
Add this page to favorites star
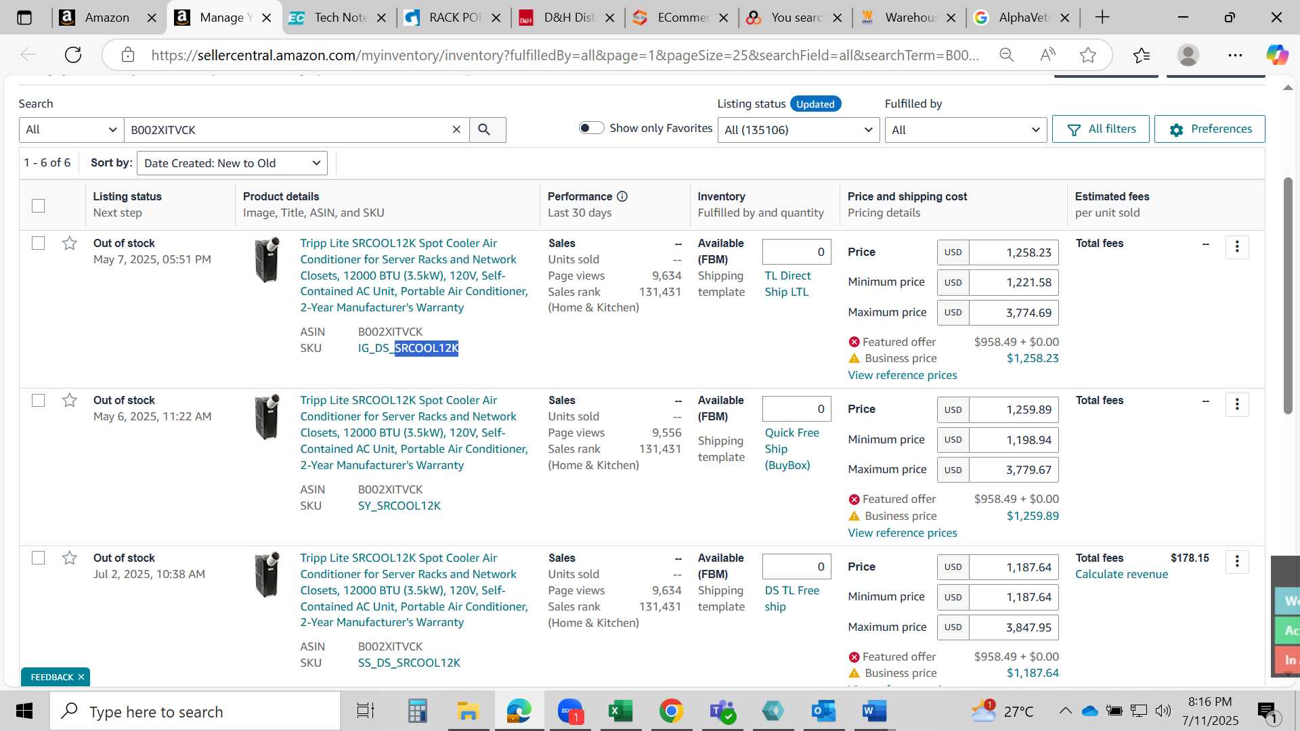click(1088, 55)
